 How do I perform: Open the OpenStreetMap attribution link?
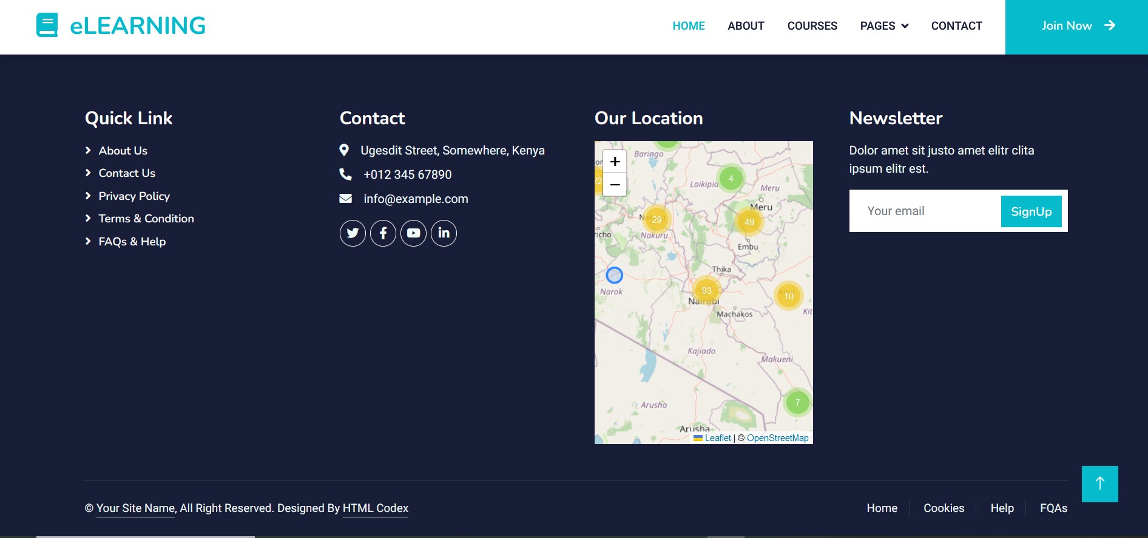coord(777,438)
